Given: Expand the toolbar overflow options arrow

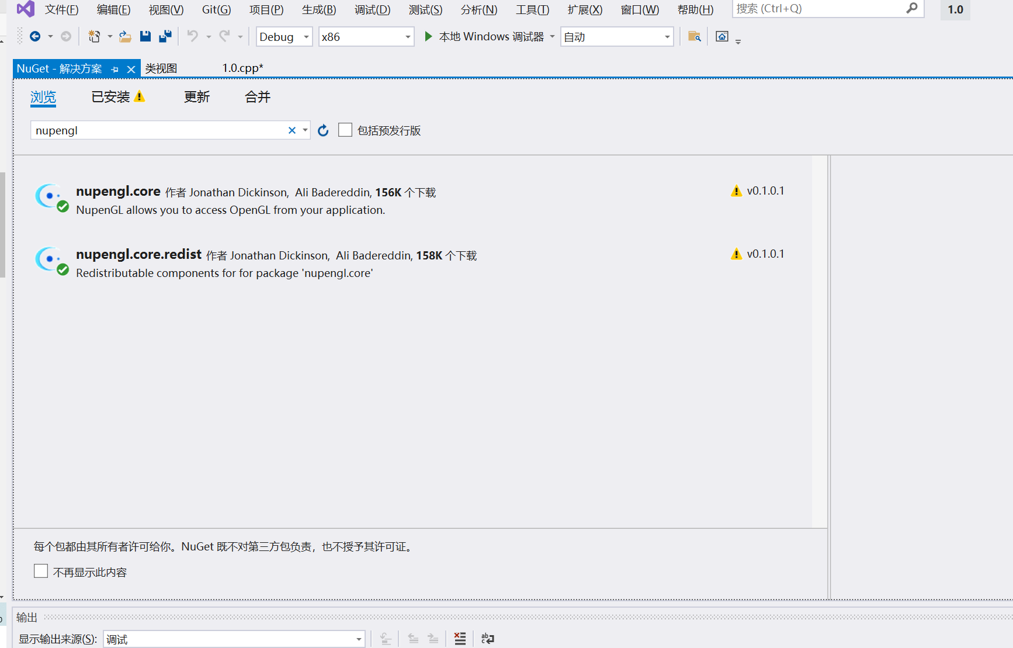Looking at the screenshot, I should click(738, 41).
